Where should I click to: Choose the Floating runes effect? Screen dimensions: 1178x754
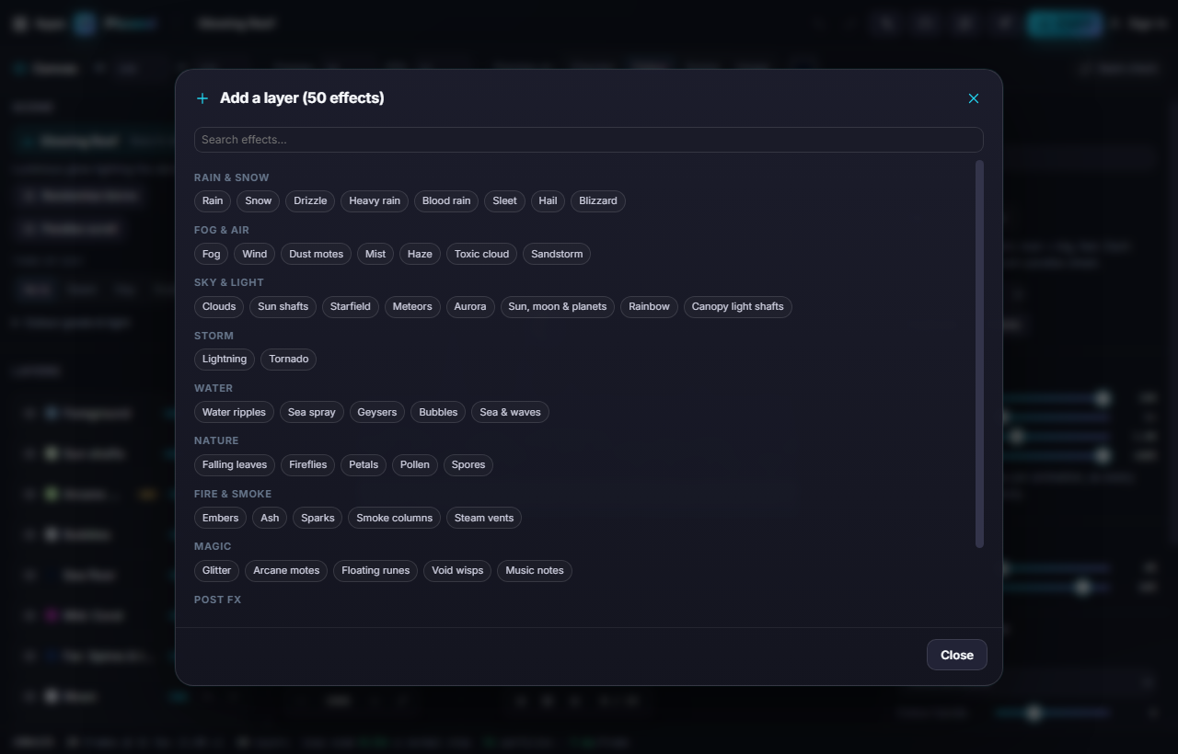point(375,571)
